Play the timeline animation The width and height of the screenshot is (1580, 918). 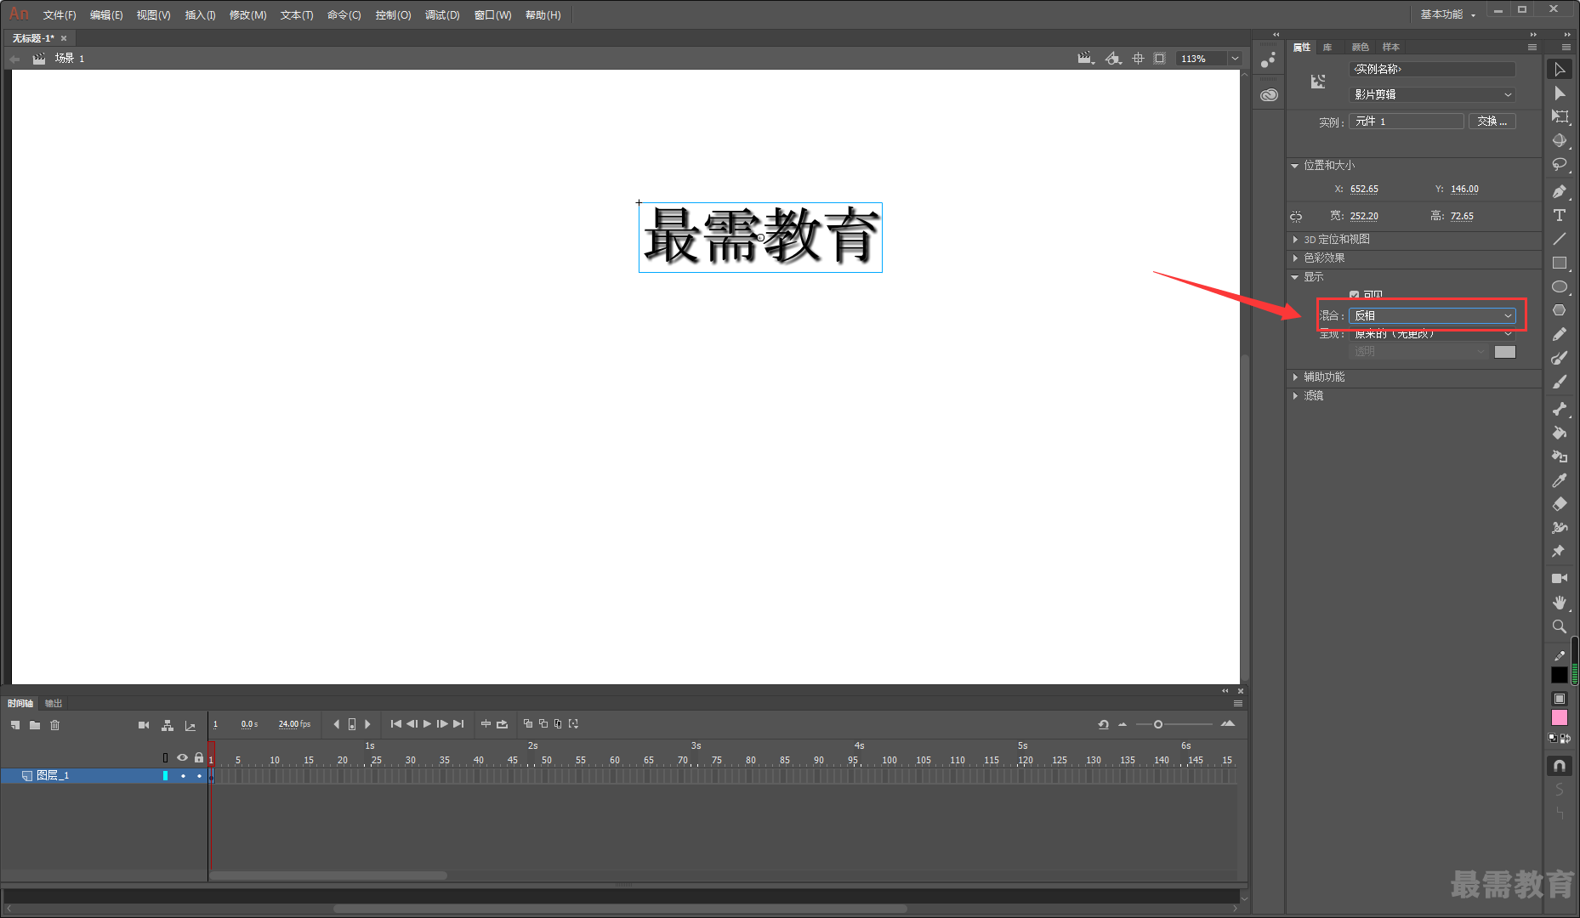pos(427,724)
